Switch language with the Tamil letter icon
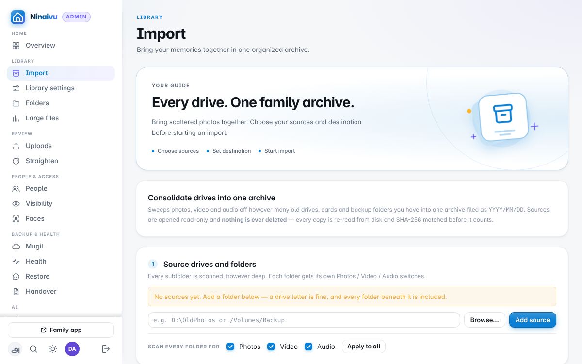This screenshot has width=582, height=364. pyautogui.click(x=15, y=349)
